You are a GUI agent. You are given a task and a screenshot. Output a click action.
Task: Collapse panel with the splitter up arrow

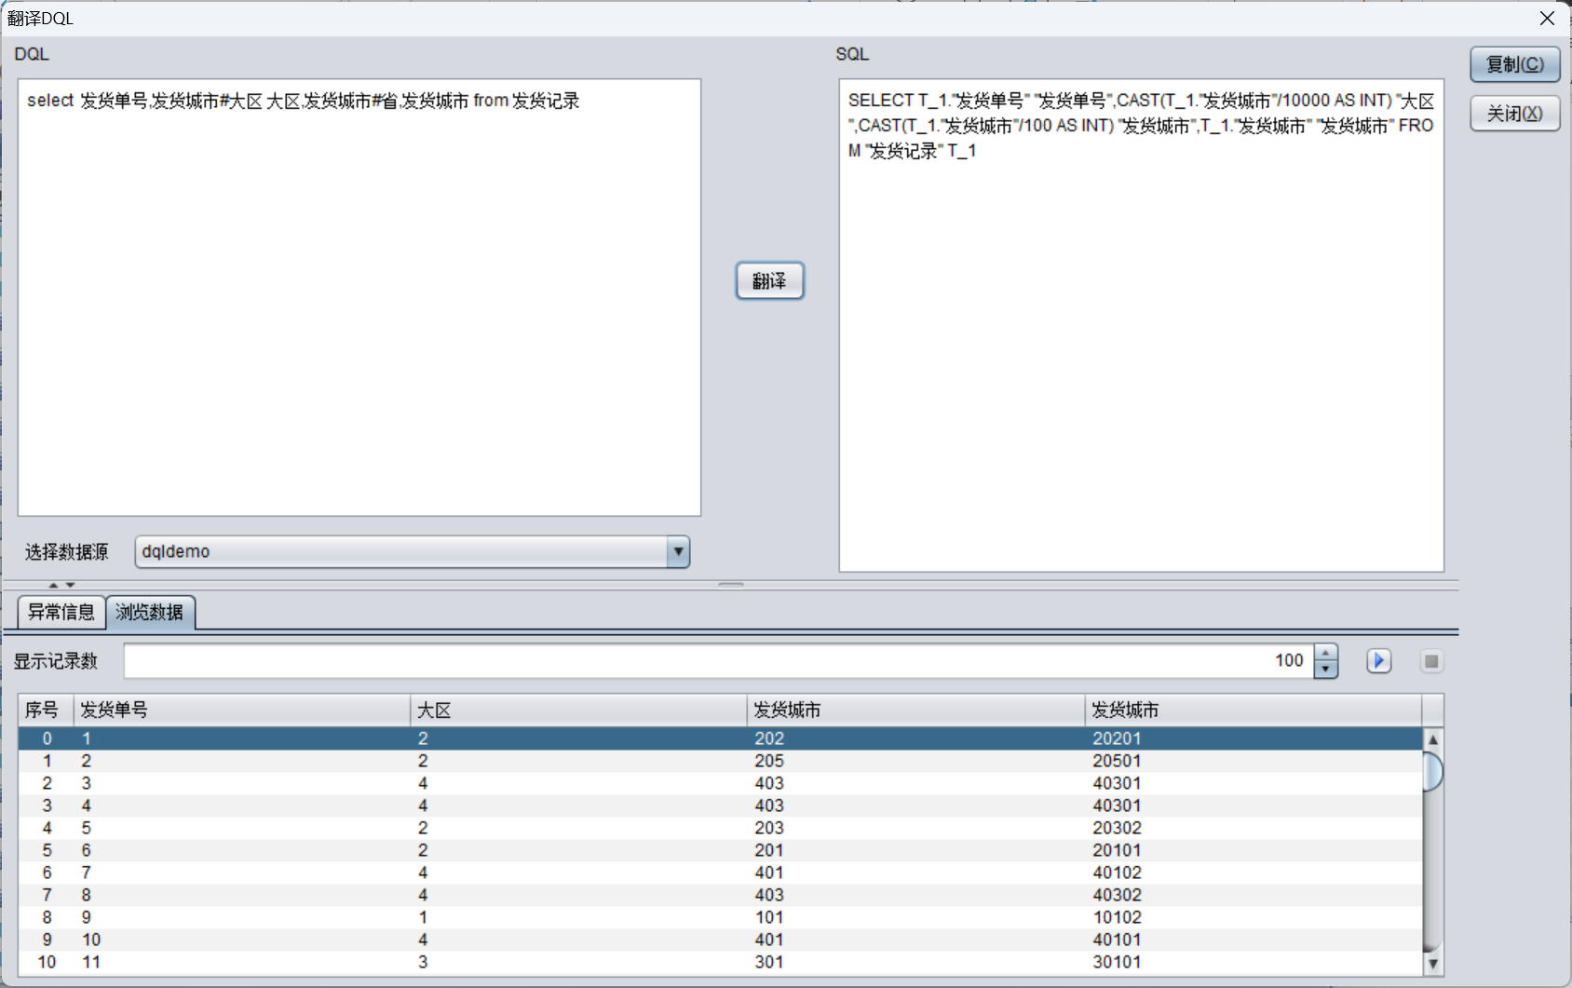pyautogui.click(x=53, y=585)
